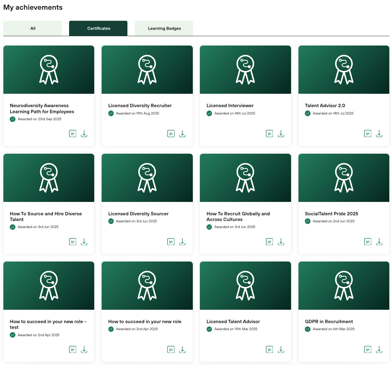Download How To Recruit Globally certificate

(x=281, y=242)
